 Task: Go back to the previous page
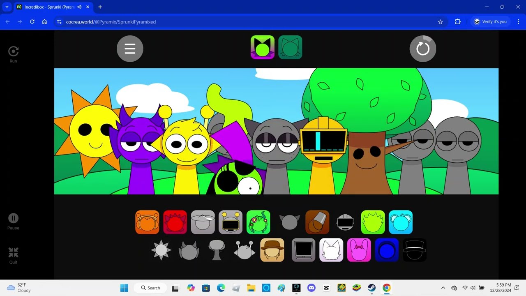(x=7, y=22)
